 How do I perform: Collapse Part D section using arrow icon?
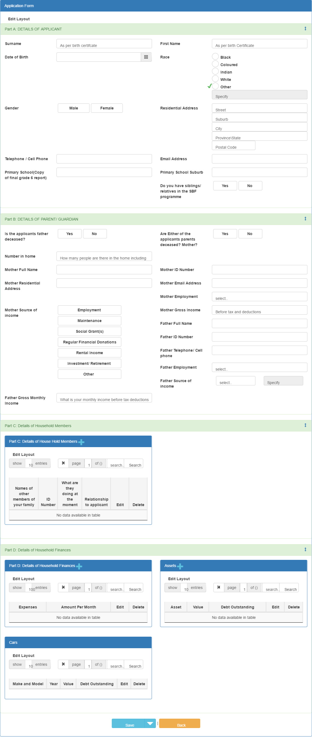[305, 549]
